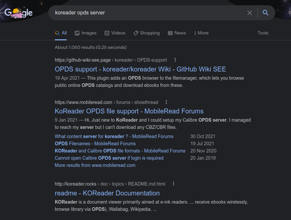The width and height of the screenshot is (291, 220).
Task: Open the News tab
Action: point(177,33)
